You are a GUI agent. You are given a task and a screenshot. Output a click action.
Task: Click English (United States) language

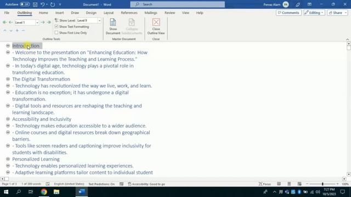tap(69, 184)
